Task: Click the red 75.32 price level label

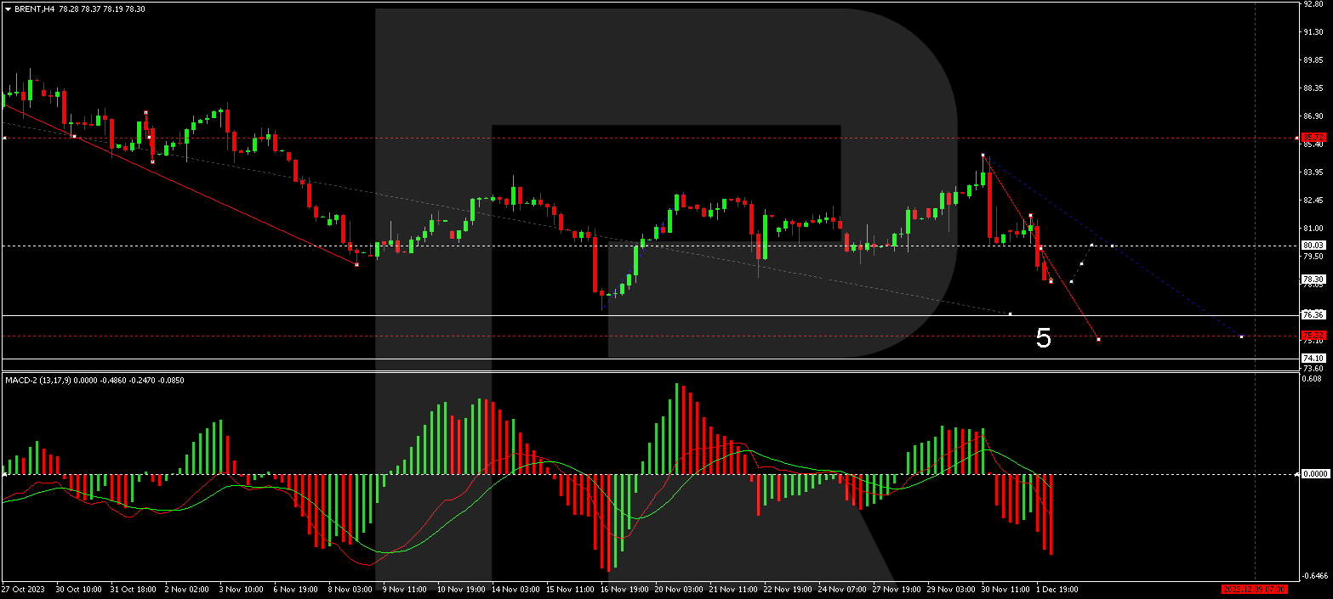Action: 1313,336
